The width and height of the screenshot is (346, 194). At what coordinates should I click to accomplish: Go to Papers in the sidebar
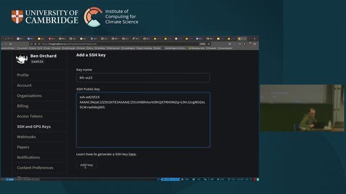coord(23,147)
